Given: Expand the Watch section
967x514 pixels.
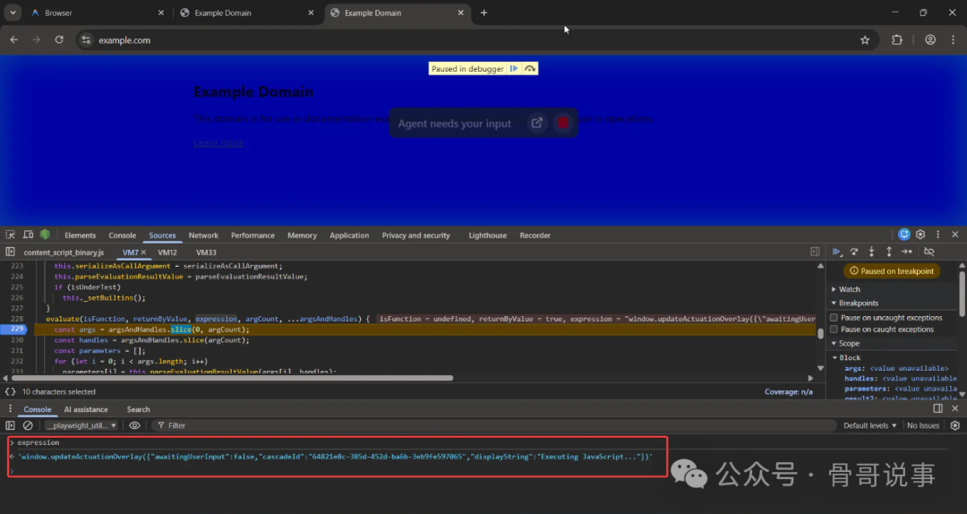Looking at the screenshot, I should [849, 289].
